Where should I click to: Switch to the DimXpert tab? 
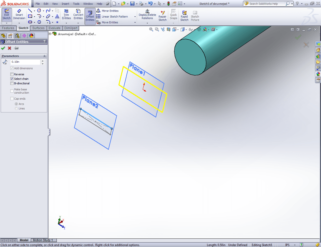pyautogui.click(x=71, y=28)
